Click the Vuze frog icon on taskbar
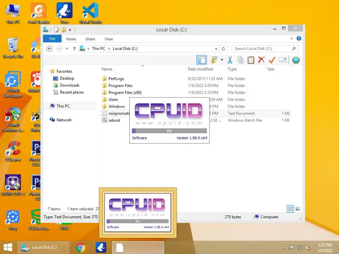The width and height of the screenshot is (339, 254). pyautogui.click(x=101, y=247)
